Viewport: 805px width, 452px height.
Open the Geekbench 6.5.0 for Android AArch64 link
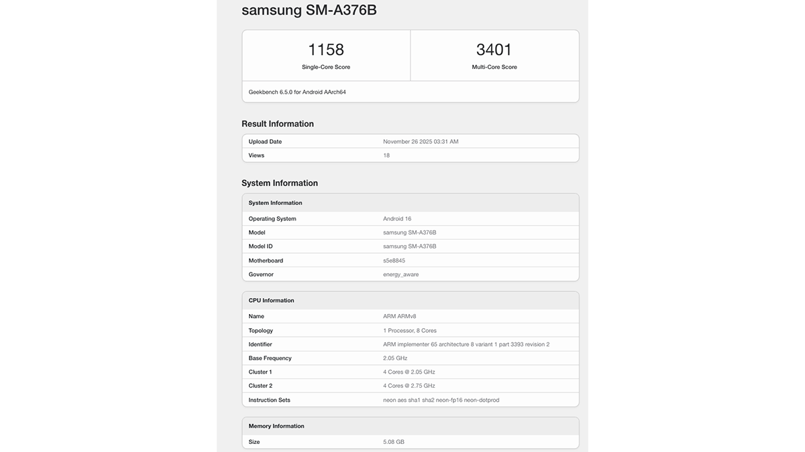294,92
